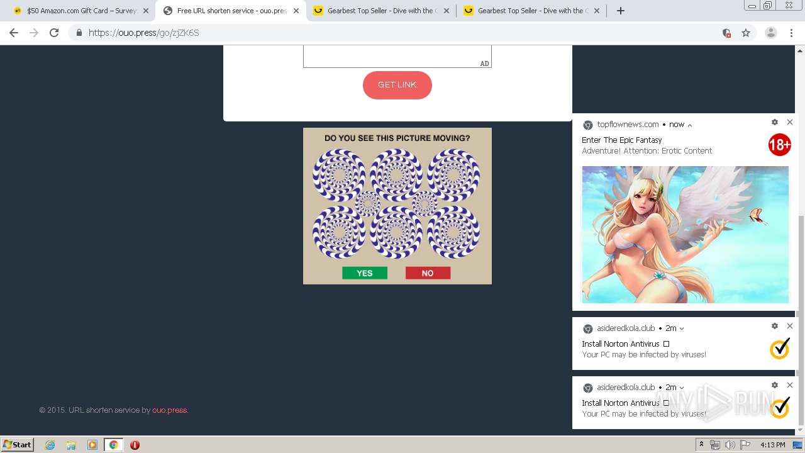The height and width of the screenshot is (453, 805).
Task: Reload the current page
Action: pos(54,33)
